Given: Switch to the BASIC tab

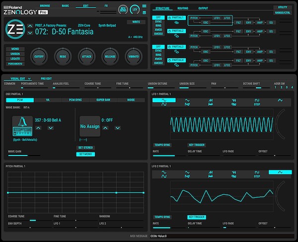Looking at the screenshot, I should (x=66, y=5).
